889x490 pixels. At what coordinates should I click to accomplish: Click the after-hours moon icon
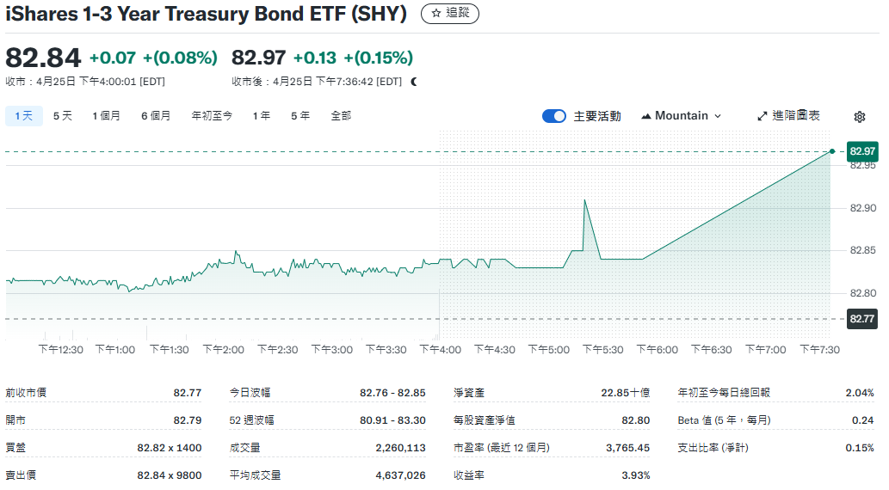coord(414,82)
